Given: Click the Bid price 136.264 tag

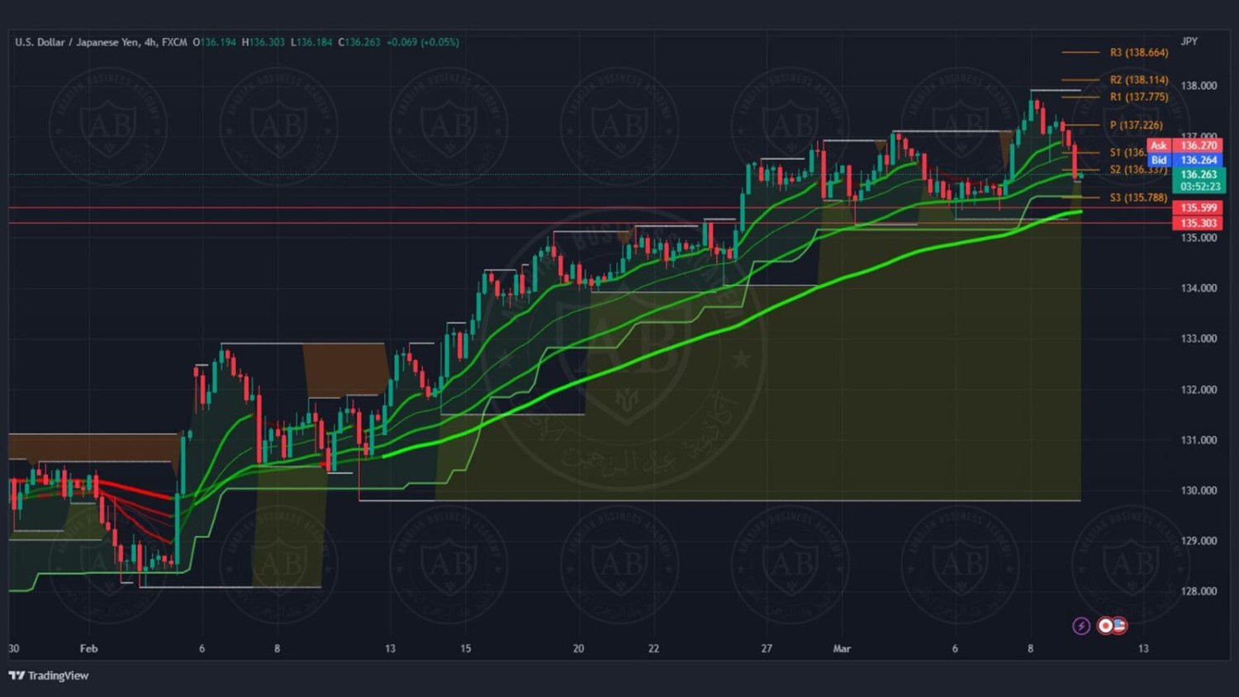Looking at the screenshot, I should click(1199, 160).
